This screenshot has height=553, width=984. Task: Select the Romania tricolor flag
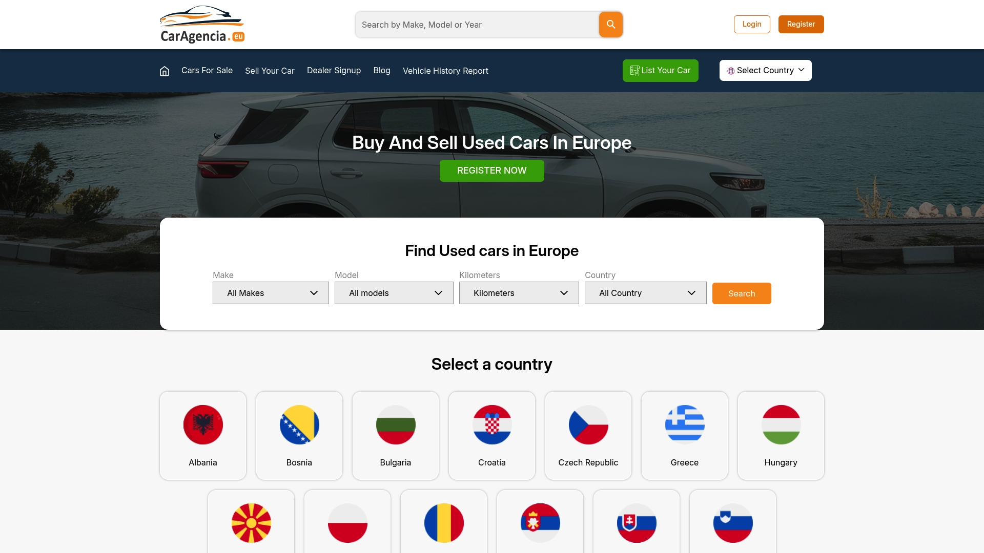coord(444,523)
